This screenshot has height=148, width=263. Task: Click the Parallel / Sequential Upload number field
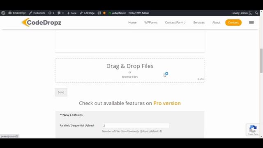[136, 125]
